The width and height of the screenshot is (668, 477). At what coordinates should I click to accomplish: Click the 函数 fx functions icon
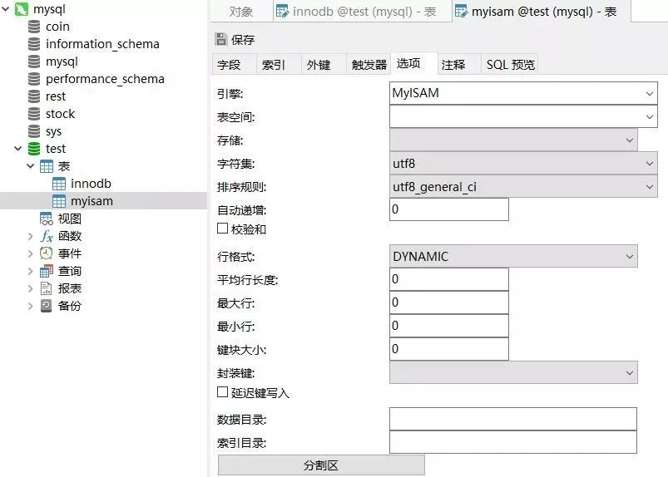pyautogui.click(x=47, y=236)
